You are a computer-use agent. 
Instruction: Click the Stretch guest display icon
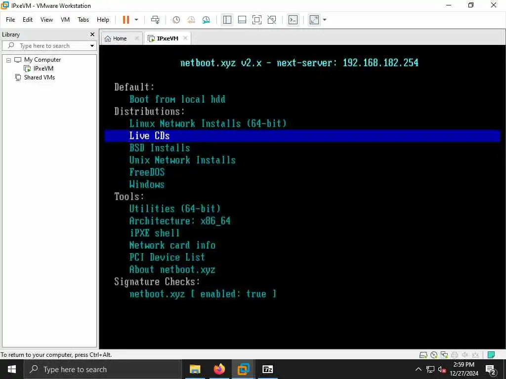314,20
